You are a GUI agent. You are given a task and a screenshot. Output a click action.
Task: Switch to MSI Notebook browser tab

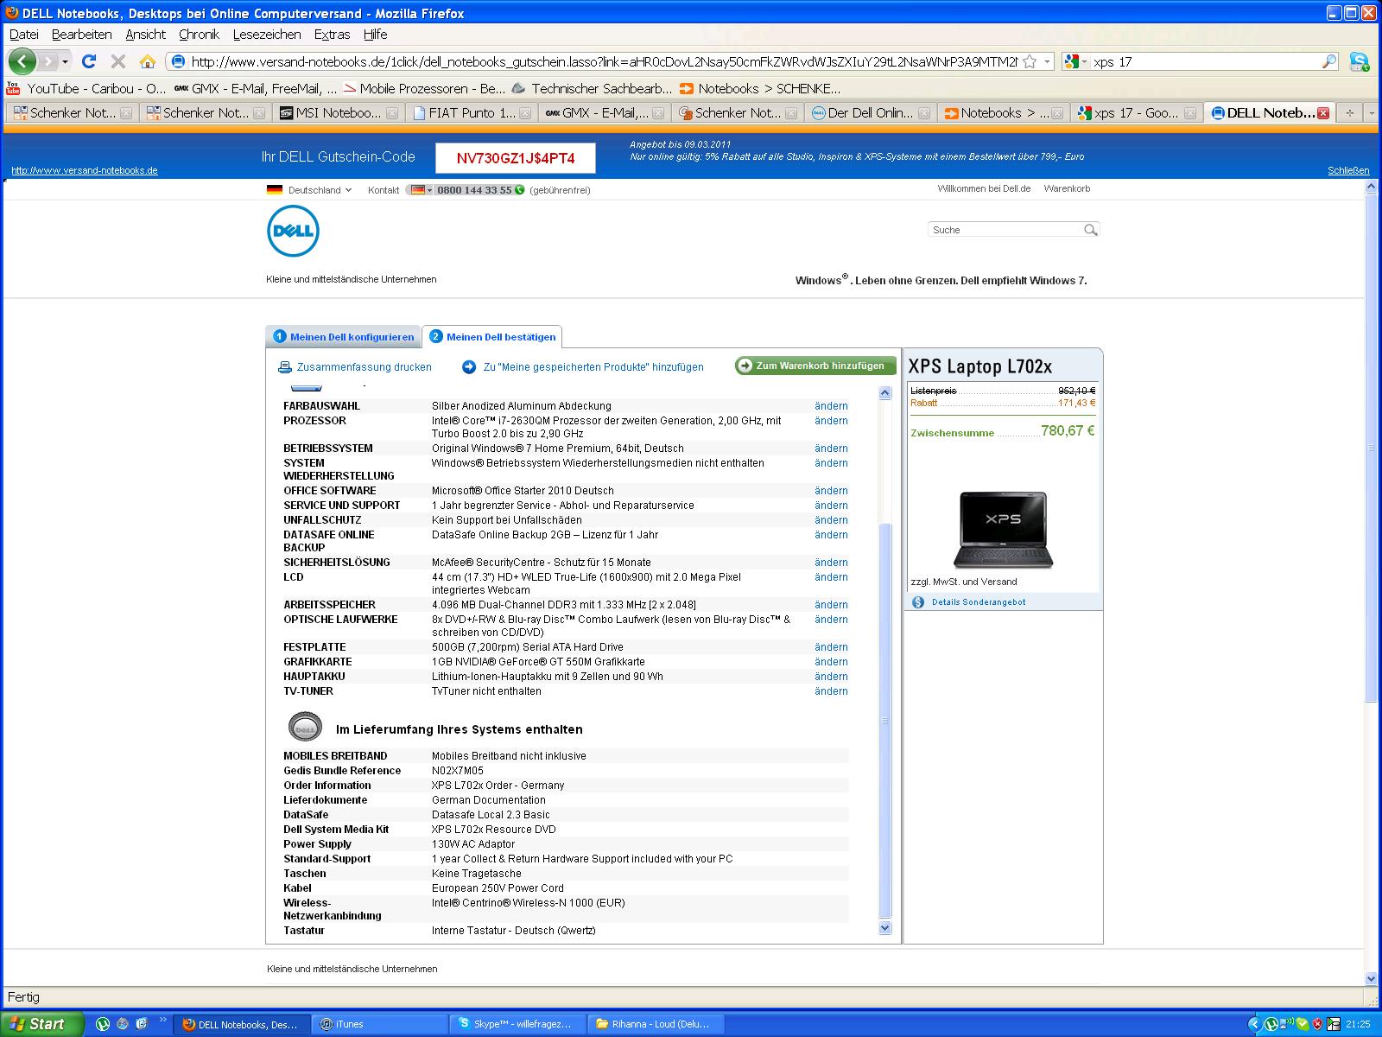tap(338, 113)
